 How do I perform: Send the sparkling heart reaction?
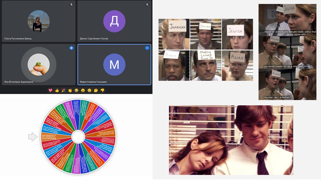pos(50,90)
